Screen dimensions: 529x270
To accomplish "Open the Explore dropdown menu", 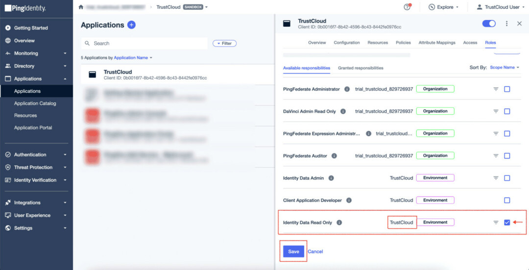I will [x=443, y=7].
